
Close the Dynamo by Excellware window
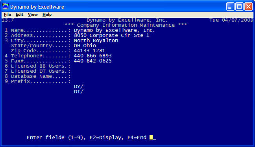pyautogui.click(x=248, y=7)
